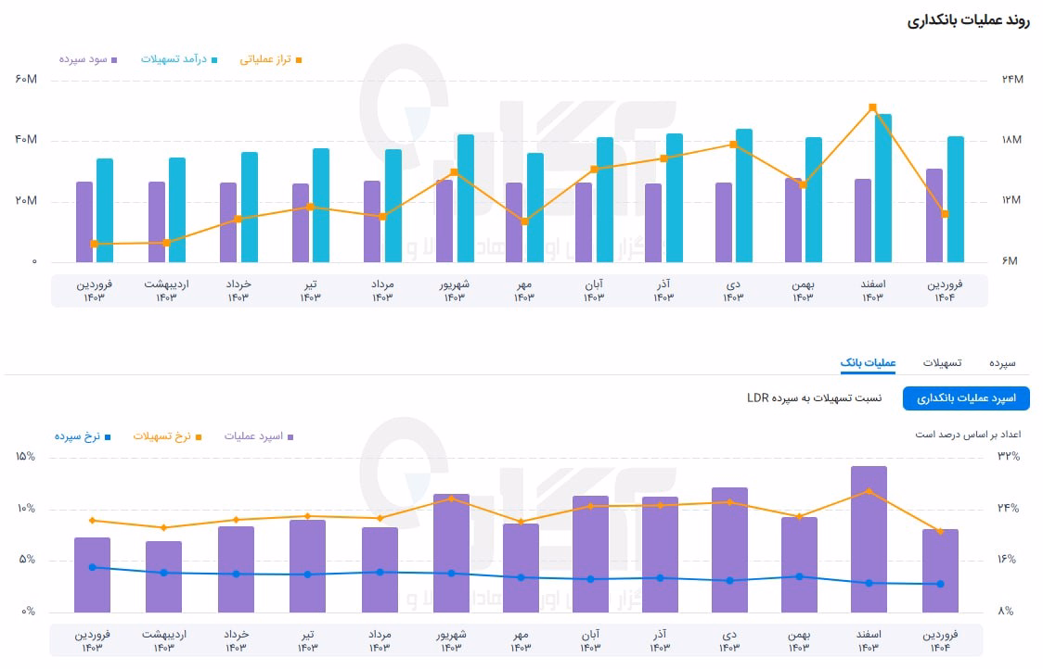Click the blue نرخ سپرده legend square
1043x669 pixels.
click(108, 437)
